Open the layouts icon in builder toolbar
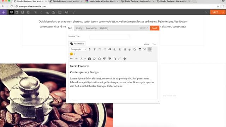Viewport: 226px width, 127px height. [x=60, y=12]
